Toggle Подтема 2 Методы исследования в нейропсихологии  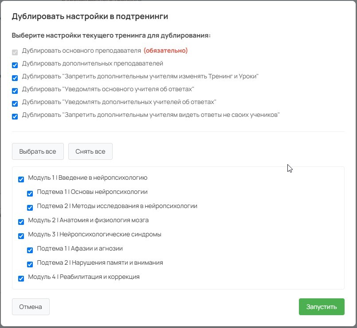pyautogui.click(x=30, y=208)
